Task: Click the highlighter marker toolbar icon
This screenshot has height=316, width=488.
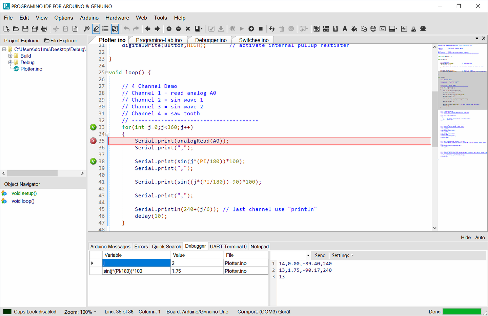Action: point(96,29)
